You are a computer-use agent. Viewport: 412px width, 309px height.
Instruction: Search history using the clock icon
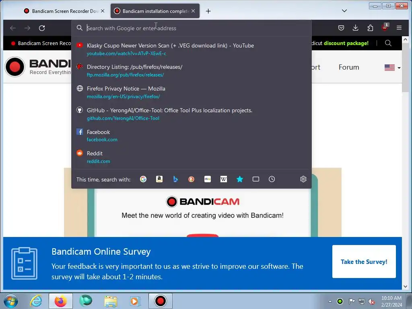[272, 179]
